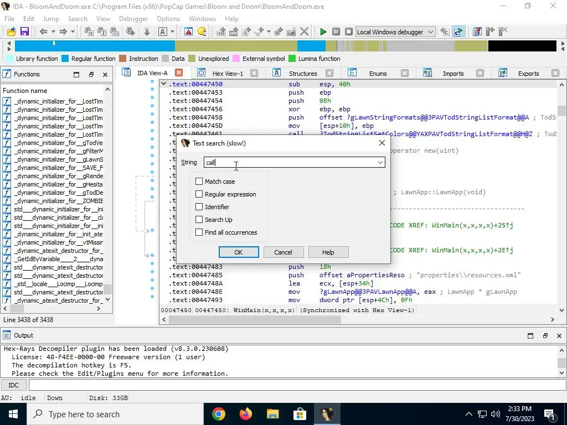Open the String history dropdown arrow
The image size is (567, 425).
(x=380, y=162)
